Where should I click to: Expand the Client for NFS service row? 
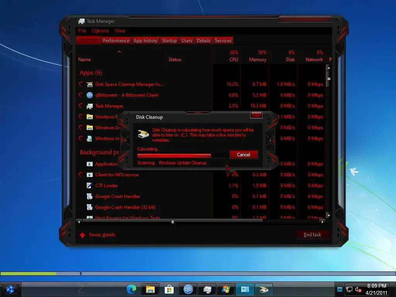click(80, 175)
